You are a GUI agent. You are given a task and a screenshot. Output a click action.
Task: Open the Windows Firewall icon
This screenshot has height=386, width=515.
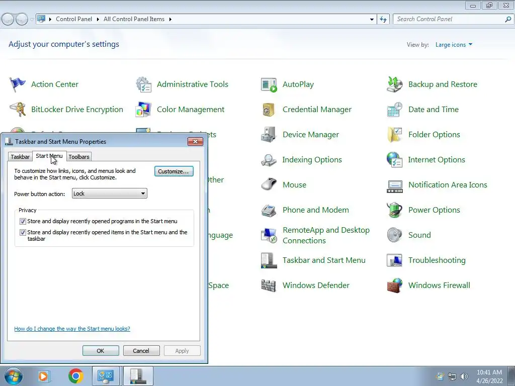(x=394, y=285)
